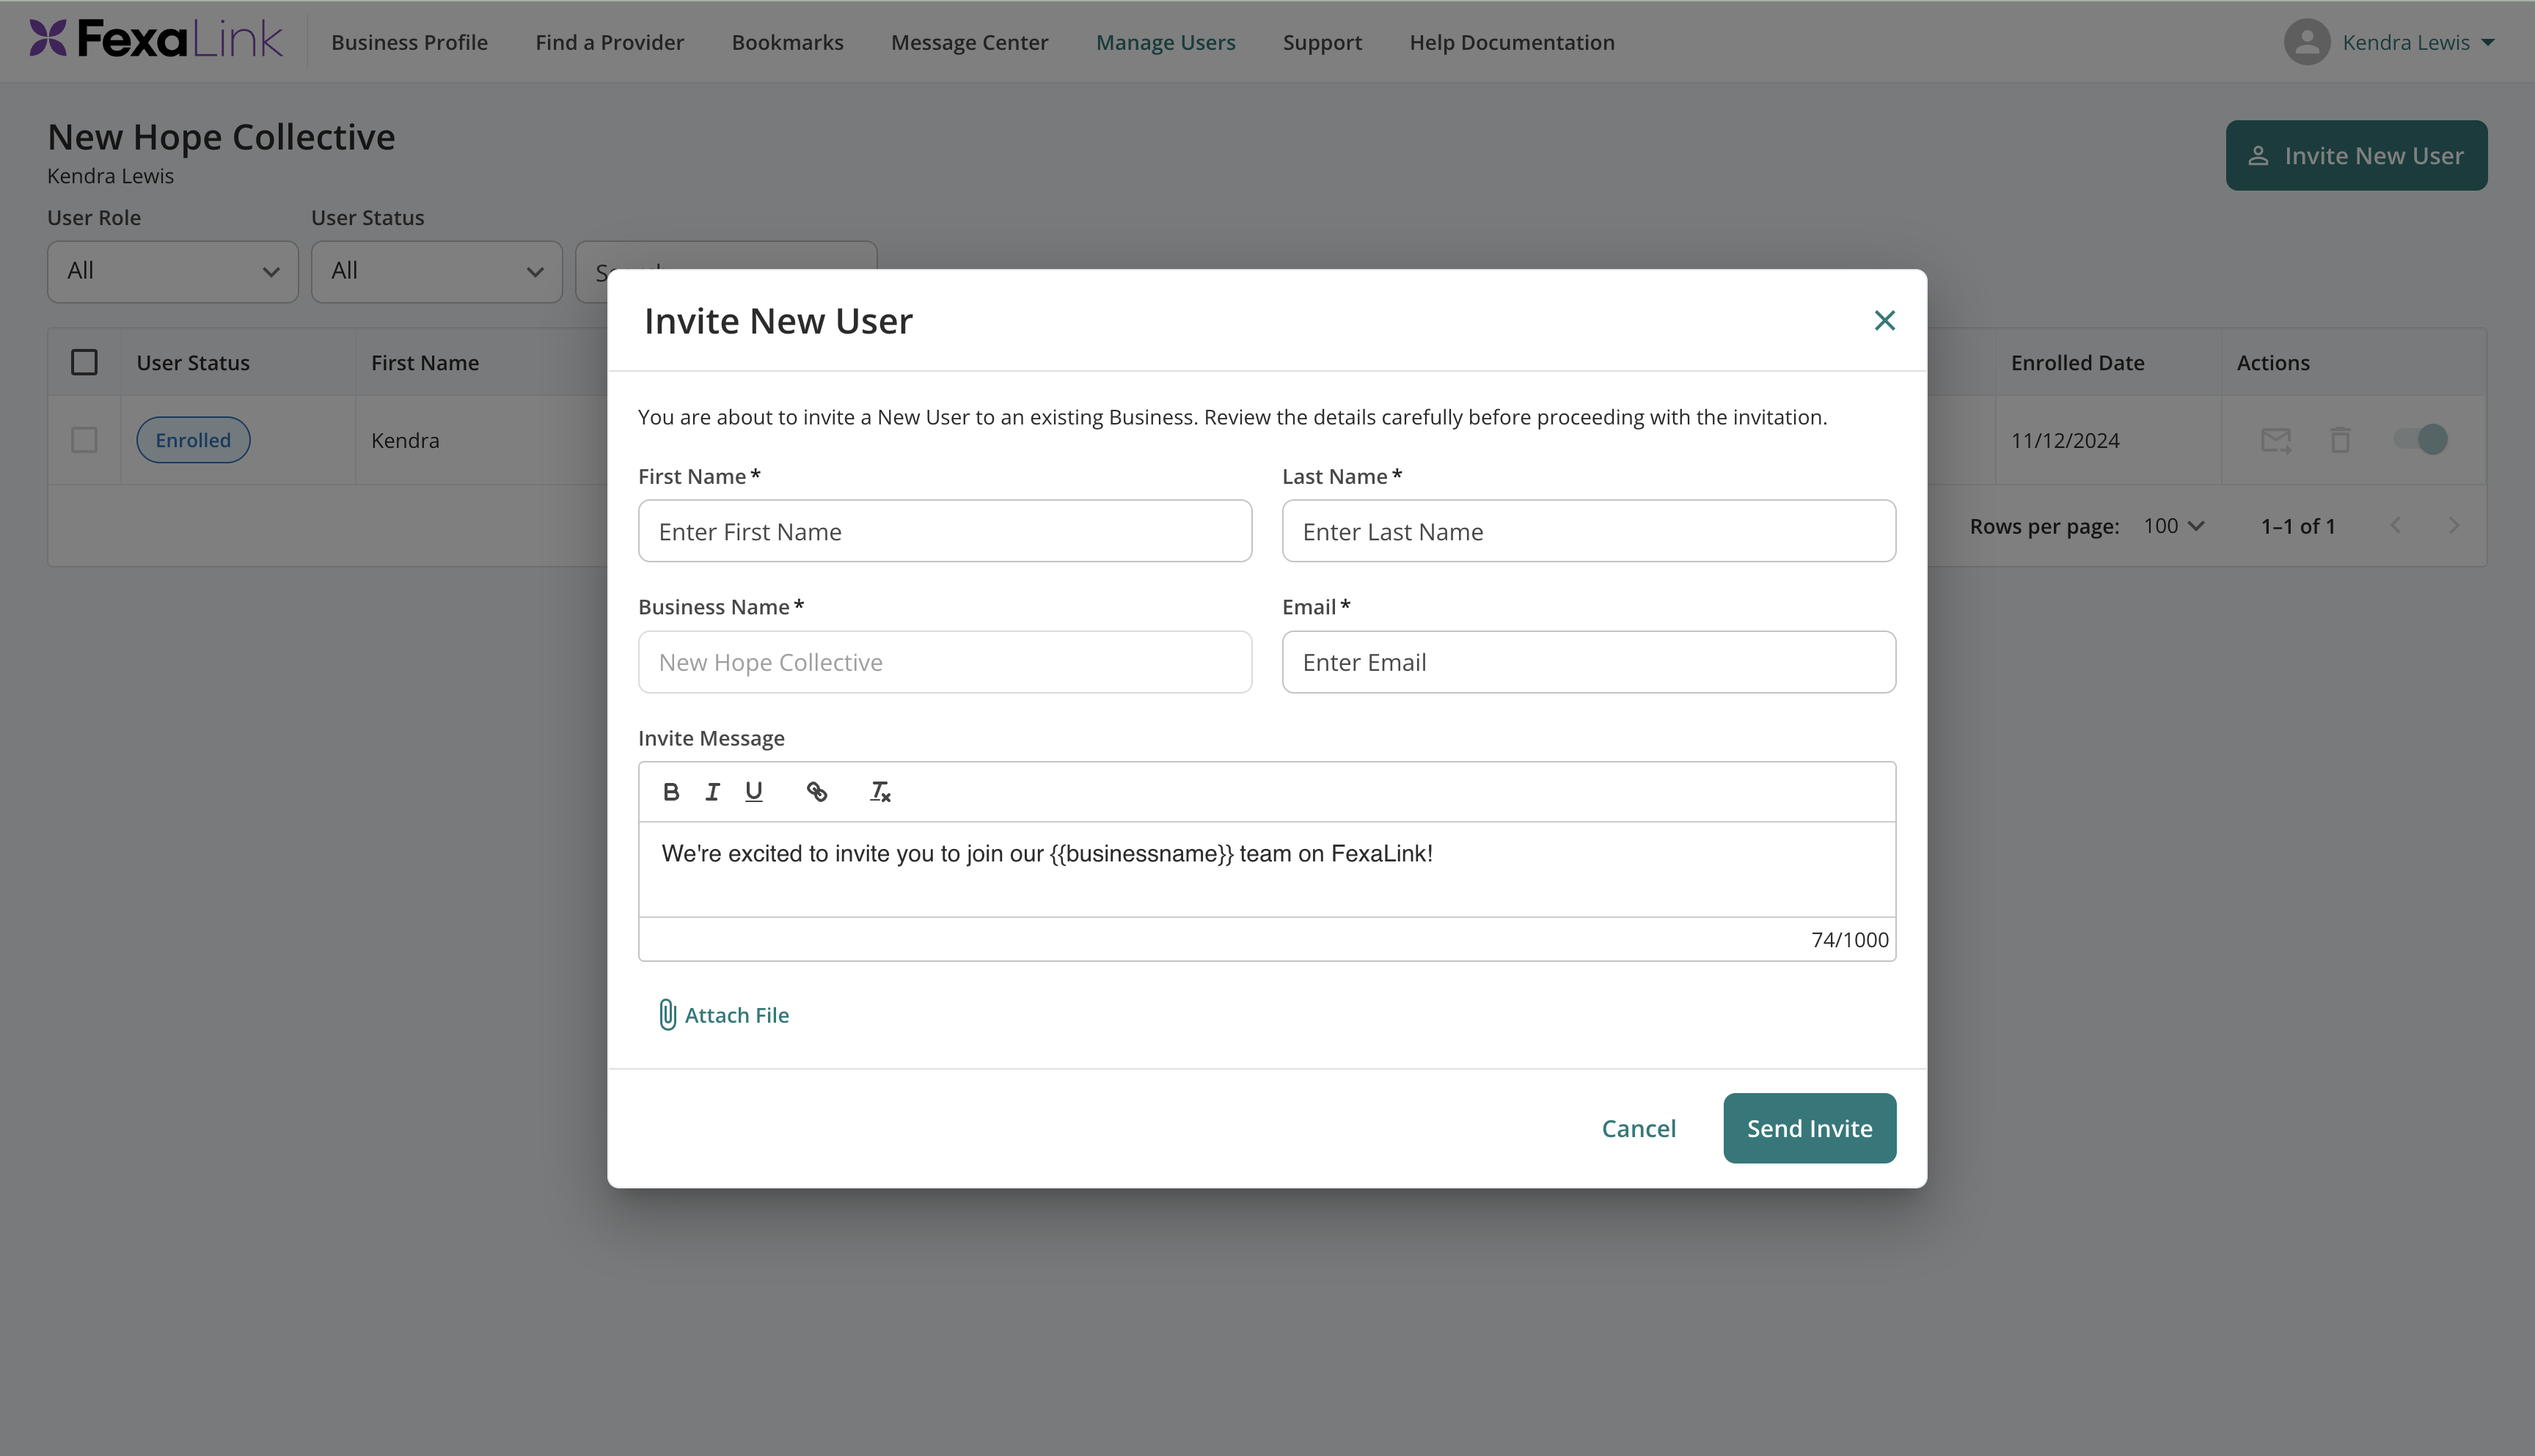This screenshot has height=1456, width=2535.
Task: Open the User Role dropdown
Action: coord(172,271)
